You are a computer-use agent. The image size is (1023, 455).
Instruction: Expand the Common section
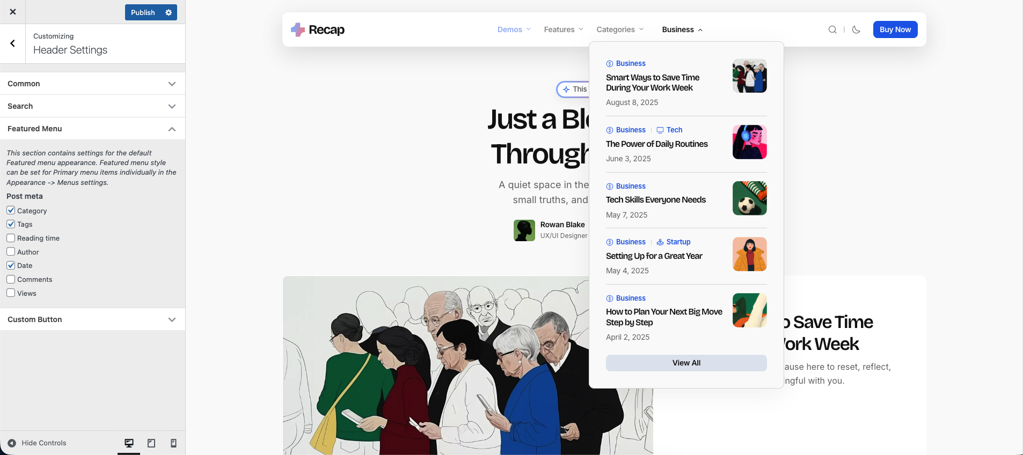pos(92,84)
